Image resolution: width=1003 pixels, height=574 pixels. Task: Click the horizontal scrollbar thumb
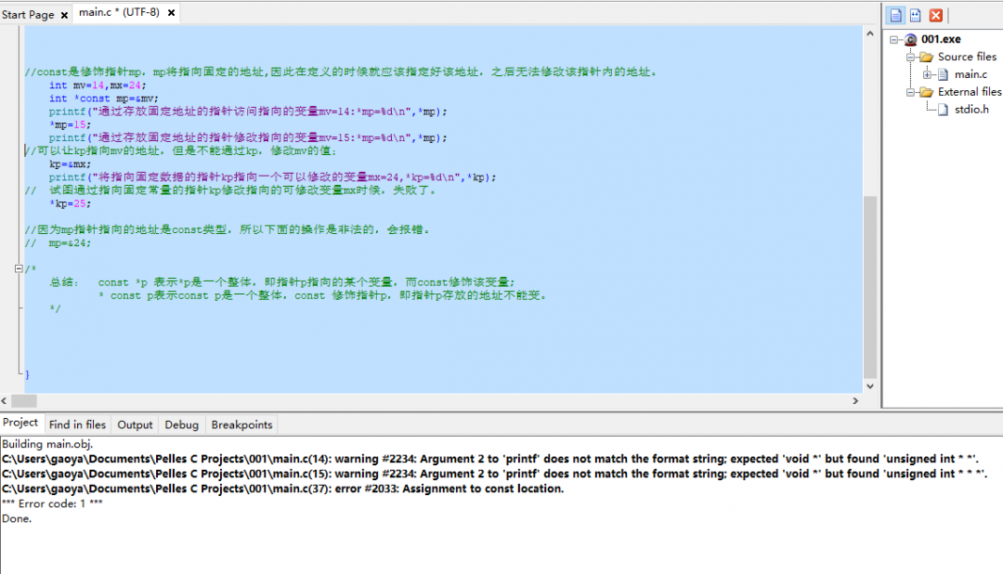click(24, 400)
